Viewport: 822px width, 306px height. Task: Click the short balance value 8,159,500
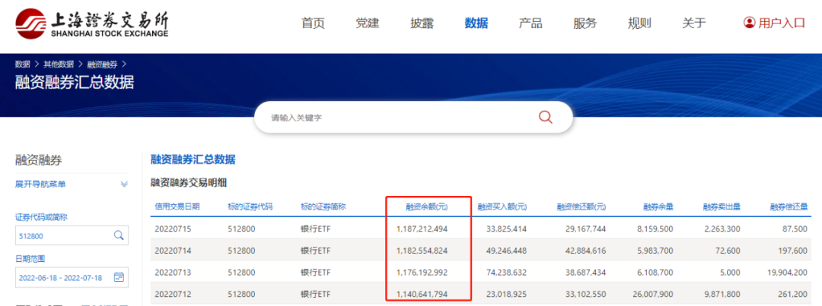pos(656,229)
